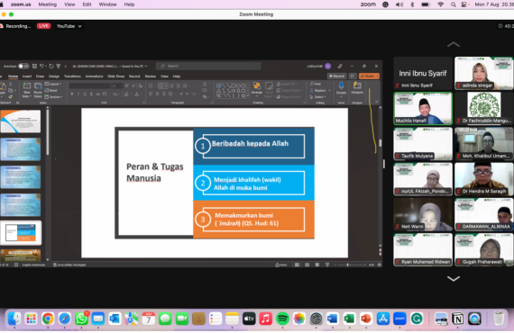This screenshot has width=514, height=333.
Task: Click the Clear Formatting icon
Action: 141,85
